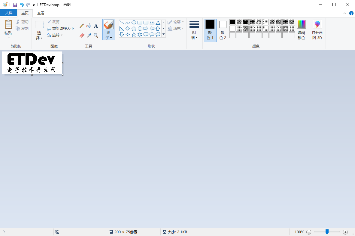Click the zoom slider thumb
The width and height of the screenshot is (355, 236).
tap(327, 232)
